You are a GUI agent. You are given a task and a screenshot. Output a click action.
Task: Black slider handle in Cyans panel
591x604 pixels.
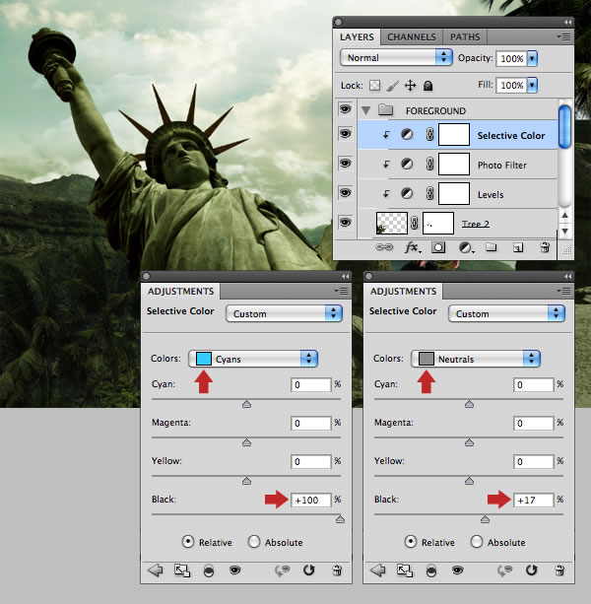pos(340,519)
